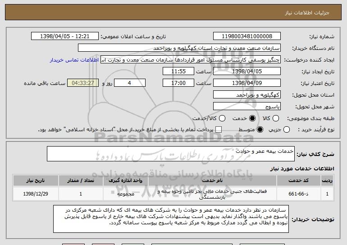Image resolution: width=347 pixels, height=245 pixels.
Task: Click the remaining time counter 04:33:27
Action: (x=83, y=83)
